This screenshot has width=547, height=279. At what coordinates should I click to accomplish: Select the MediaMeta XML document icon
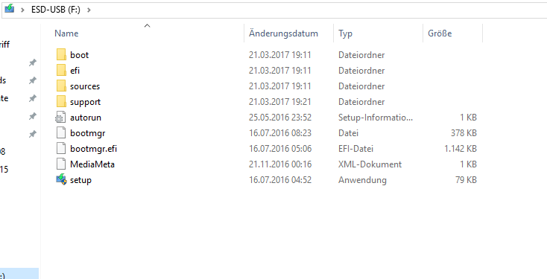61,164
